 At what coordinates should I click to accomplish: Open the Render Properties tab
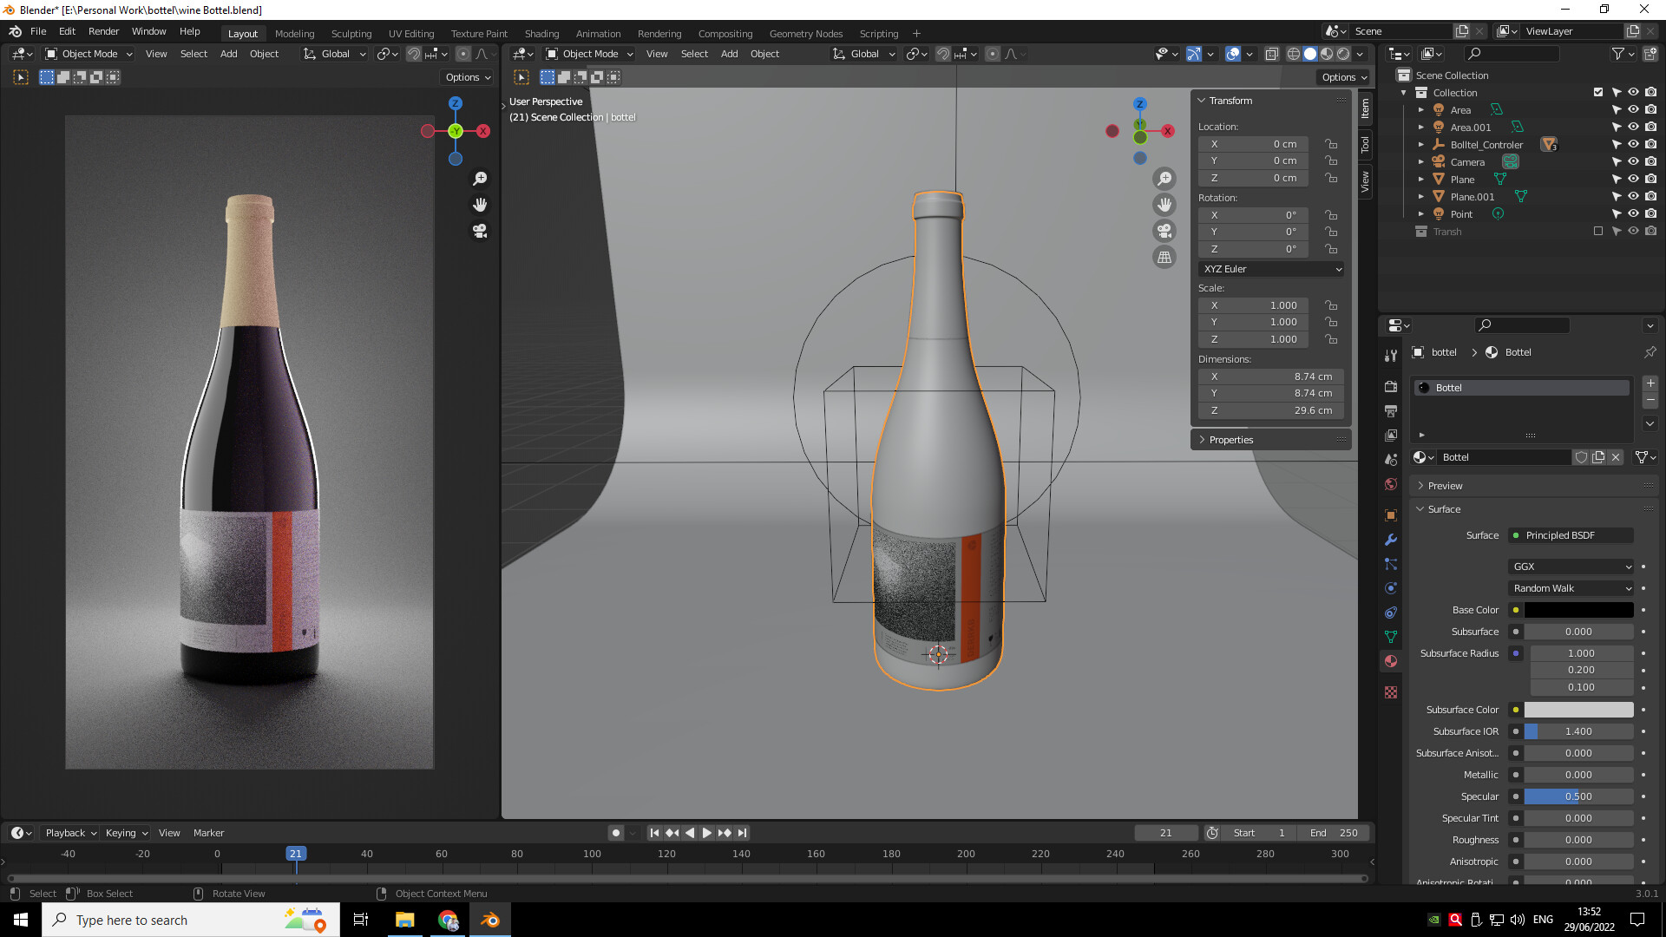[1391, 386]
